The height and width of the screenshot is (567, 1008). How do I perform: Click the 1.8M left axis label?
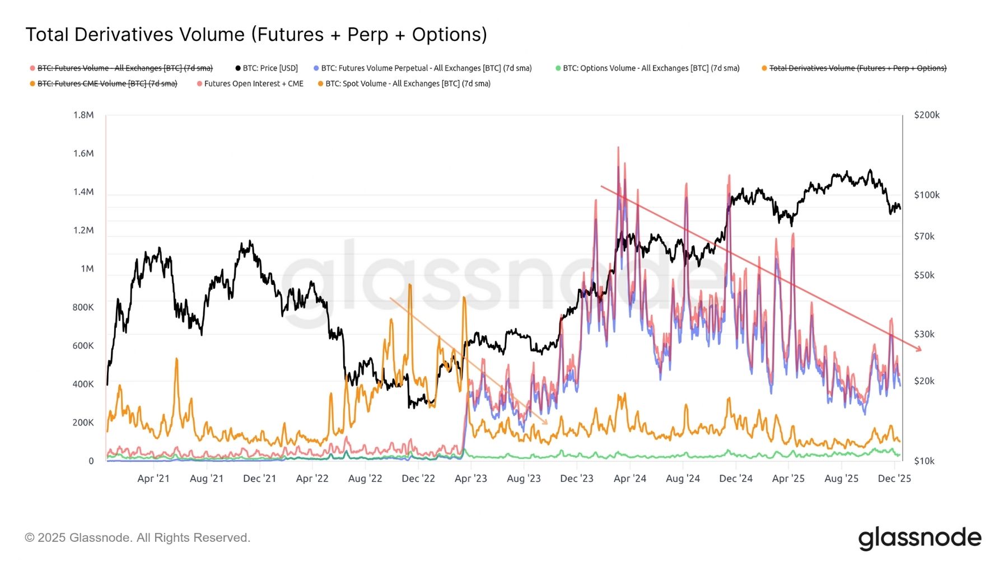[83, 115]
